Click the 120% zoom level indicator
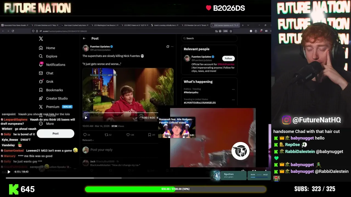Screen dimensions: 351x197 pyautogui.click(x=225, y=31)
